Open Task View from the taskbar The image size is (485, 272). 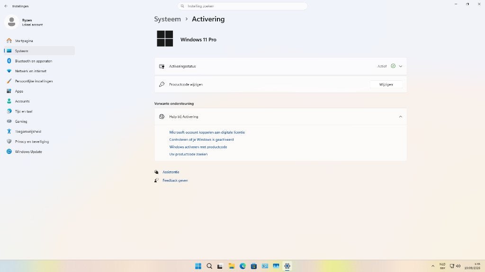point(220,266)
